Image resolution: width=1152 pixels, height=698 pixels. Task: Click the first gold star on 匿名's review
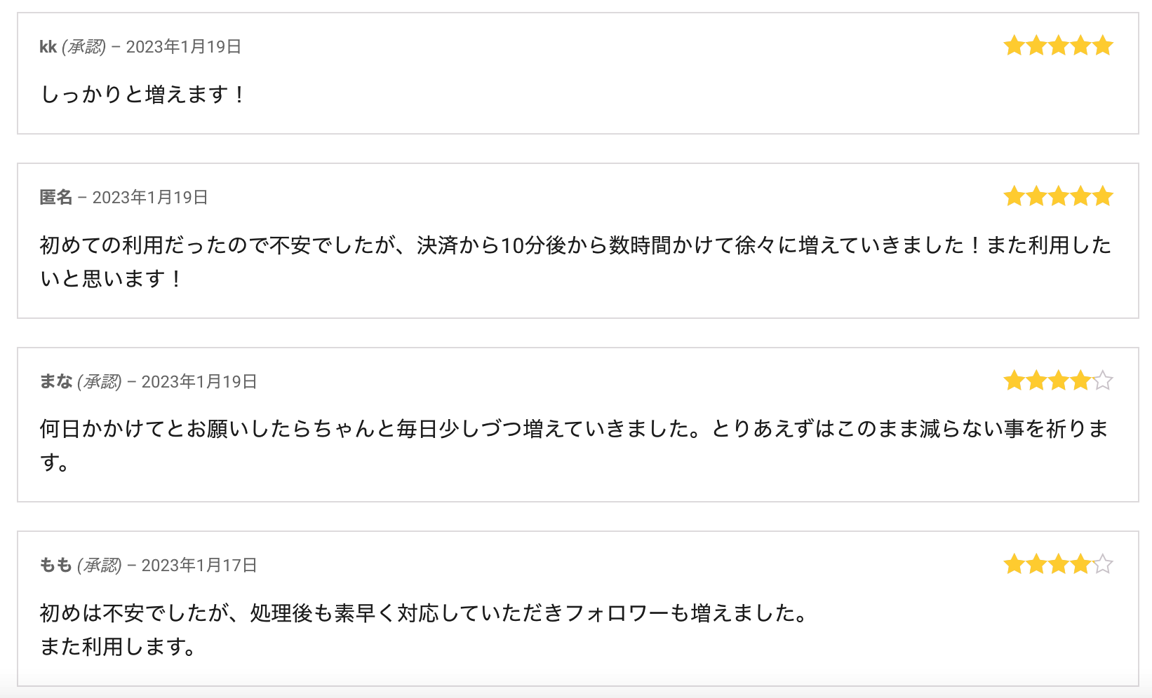(1014, 196)
